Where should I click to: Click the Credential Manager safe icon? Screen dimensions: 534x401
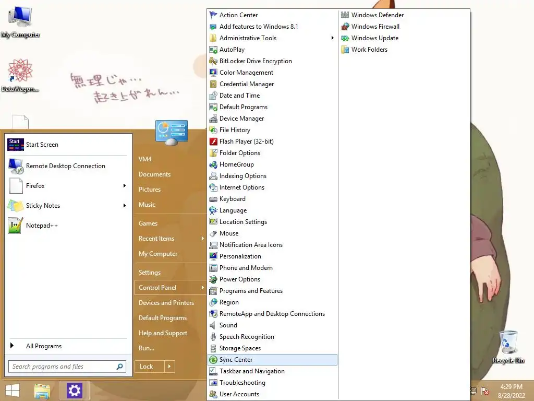[213, 84]
